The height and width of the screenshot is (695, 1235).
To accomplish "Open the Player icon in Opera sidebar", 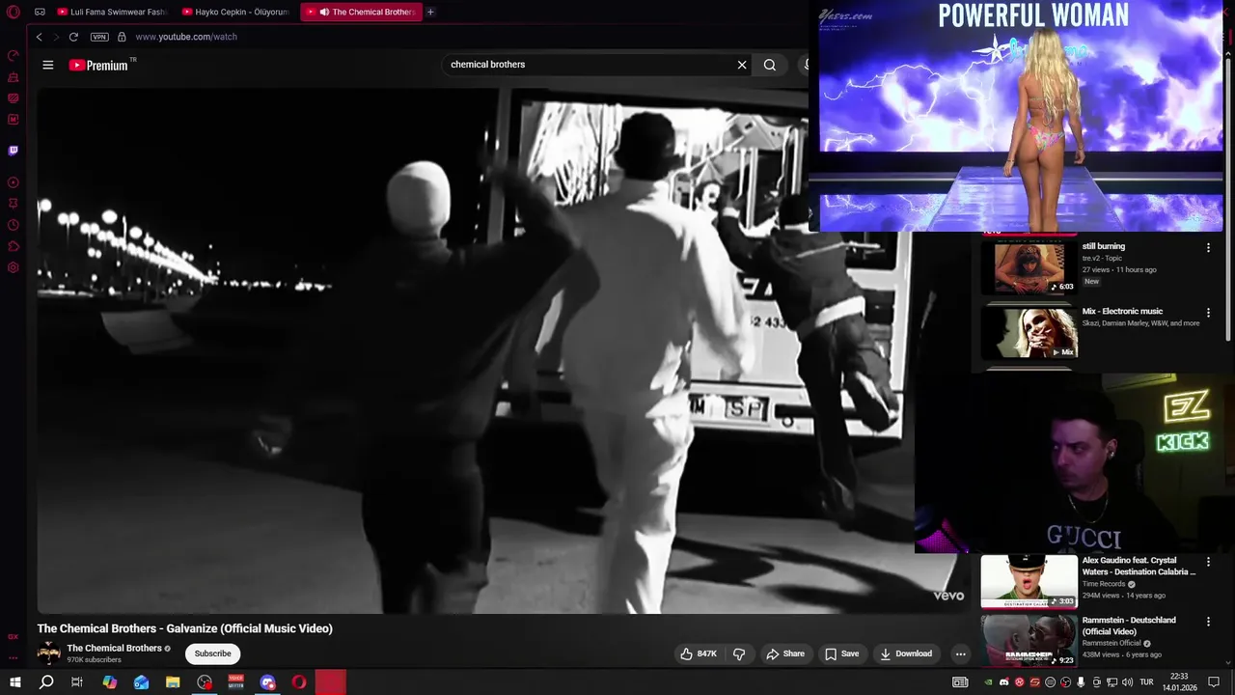I will click(x=14, y=182).
